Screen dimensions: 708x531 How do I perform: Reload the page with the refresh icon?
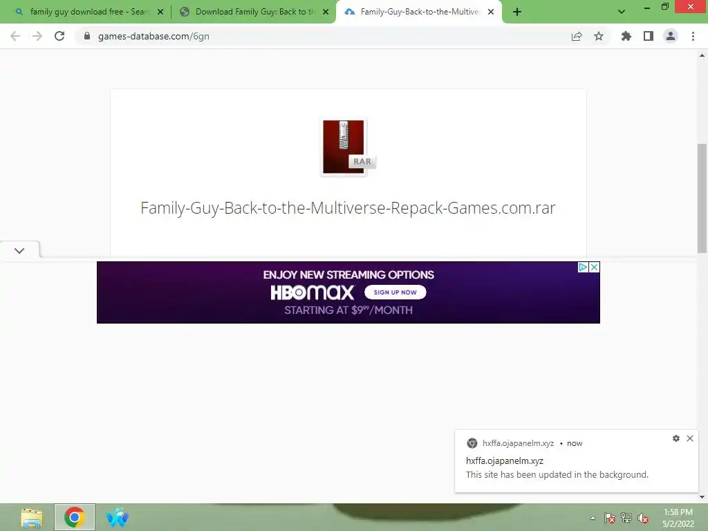[59, 36]
